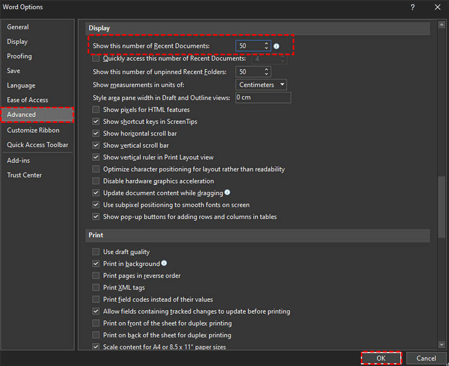The width and height of the screenshot is (449, 366).
Task: Toggle Show pixels for HTML features checkbox
Action: pos(96,110)
